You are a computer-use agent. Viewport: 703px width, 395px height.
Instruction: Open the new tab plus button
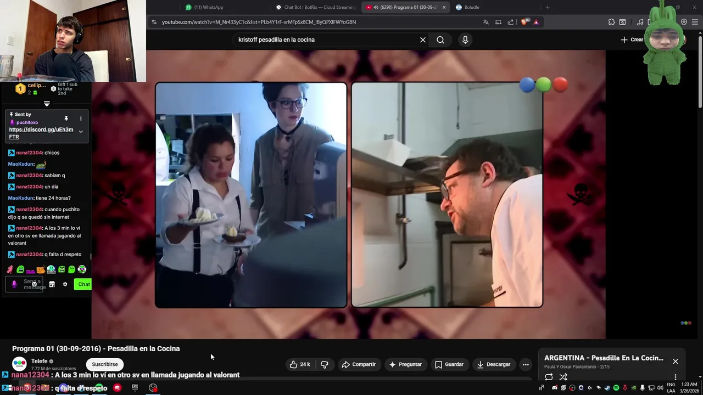[547, 7]
